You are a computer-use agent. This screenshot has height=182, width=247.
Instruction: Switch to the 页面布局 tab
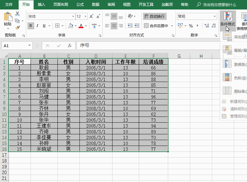click(x=61, y=5)
